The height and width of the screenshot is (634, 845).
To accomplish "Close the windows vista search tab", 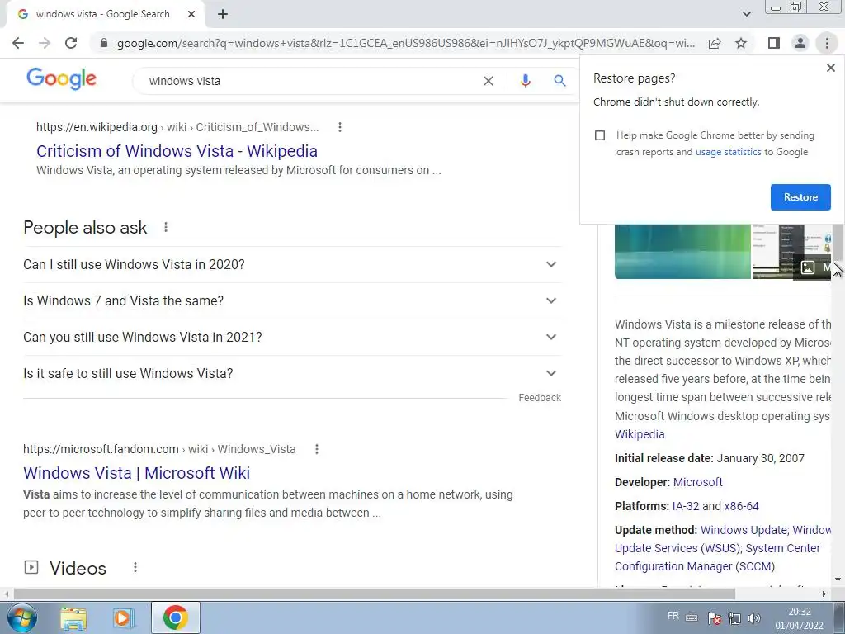I will (x=191, y=14).
